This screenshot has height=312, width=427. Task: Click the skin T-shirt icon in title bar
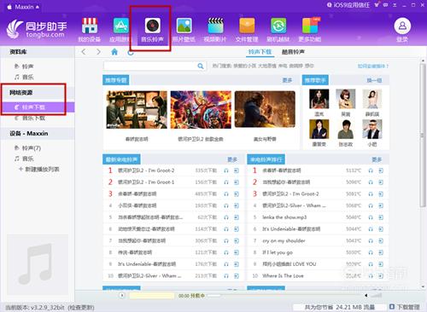tap(377, 5)
